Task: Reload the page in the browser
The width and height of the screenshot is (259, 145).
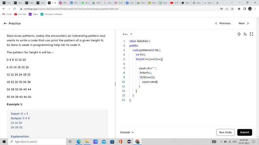Action: (15, 9)
